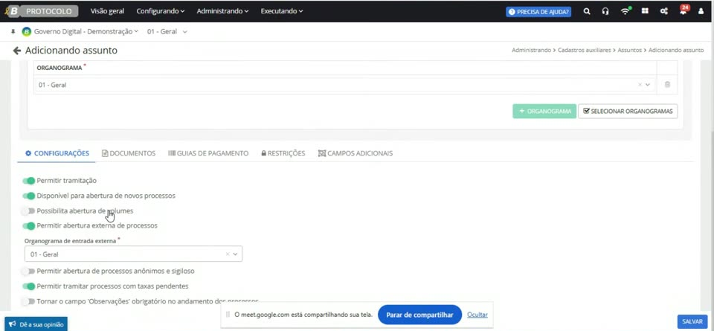Click the + Organograma button
714x331 pixels.
click(544, 111)
